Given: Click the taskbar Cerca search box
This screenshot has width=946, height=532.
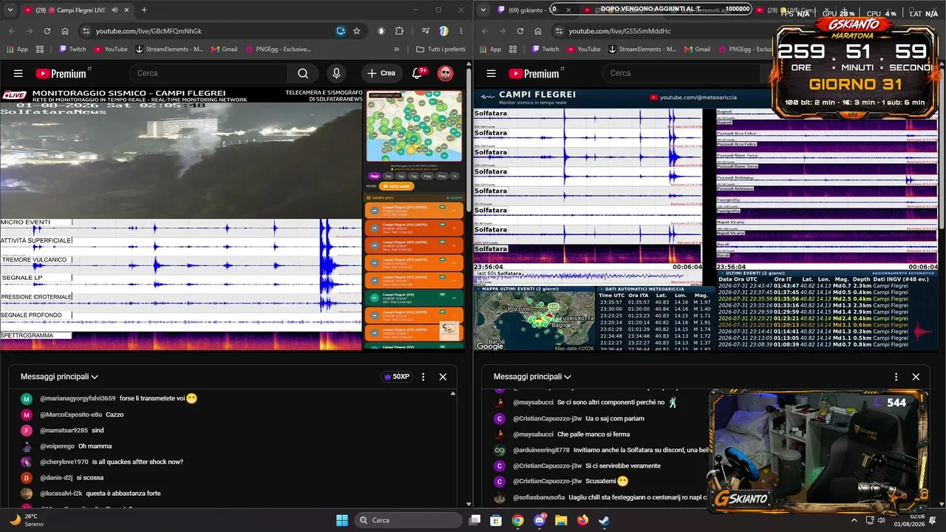Looking at the screenshot, I should [409, 520].
